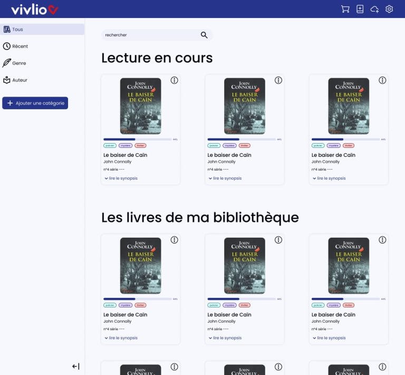Expand synopsis on second bibliothèque card
405x375 pixels.
coord(225,337)
